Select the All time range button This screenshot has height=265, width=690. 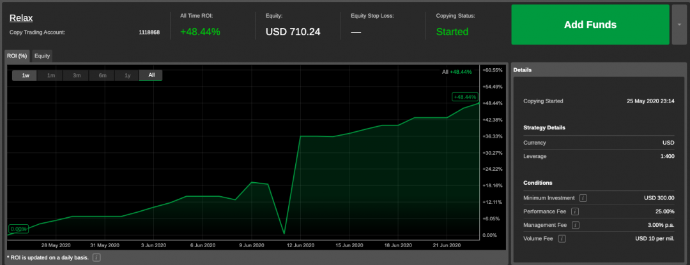[x=151, y=75]
